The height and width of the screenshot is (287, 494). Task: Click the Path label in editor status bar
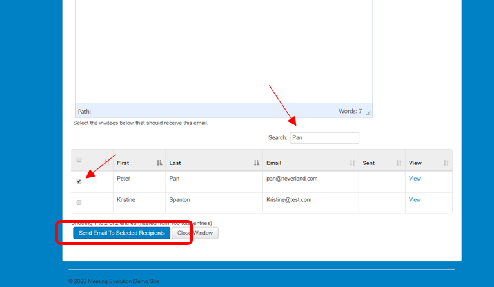[x=84, y=112]
